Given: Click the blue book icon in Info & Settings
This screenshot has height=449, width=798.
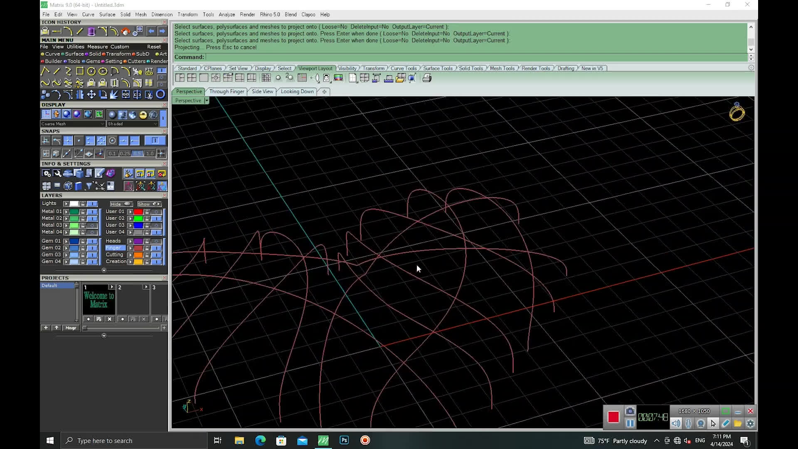Looking at the screenshot, I should click(78, 186).
